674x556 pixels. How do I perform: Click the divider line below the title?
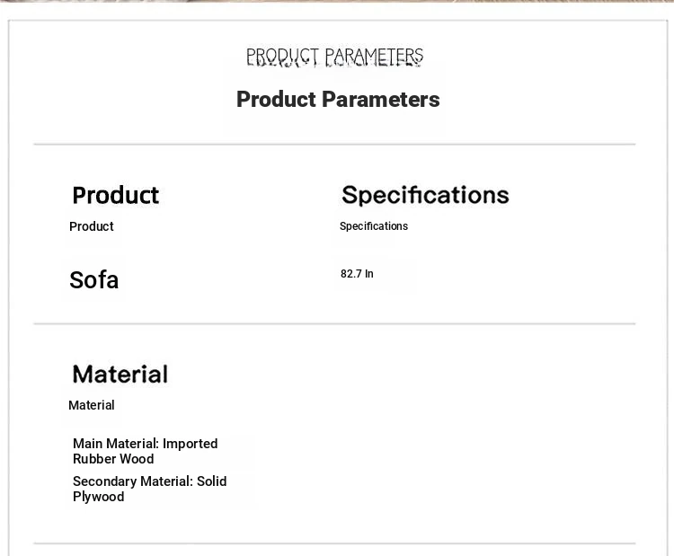(x=334, y=144)
